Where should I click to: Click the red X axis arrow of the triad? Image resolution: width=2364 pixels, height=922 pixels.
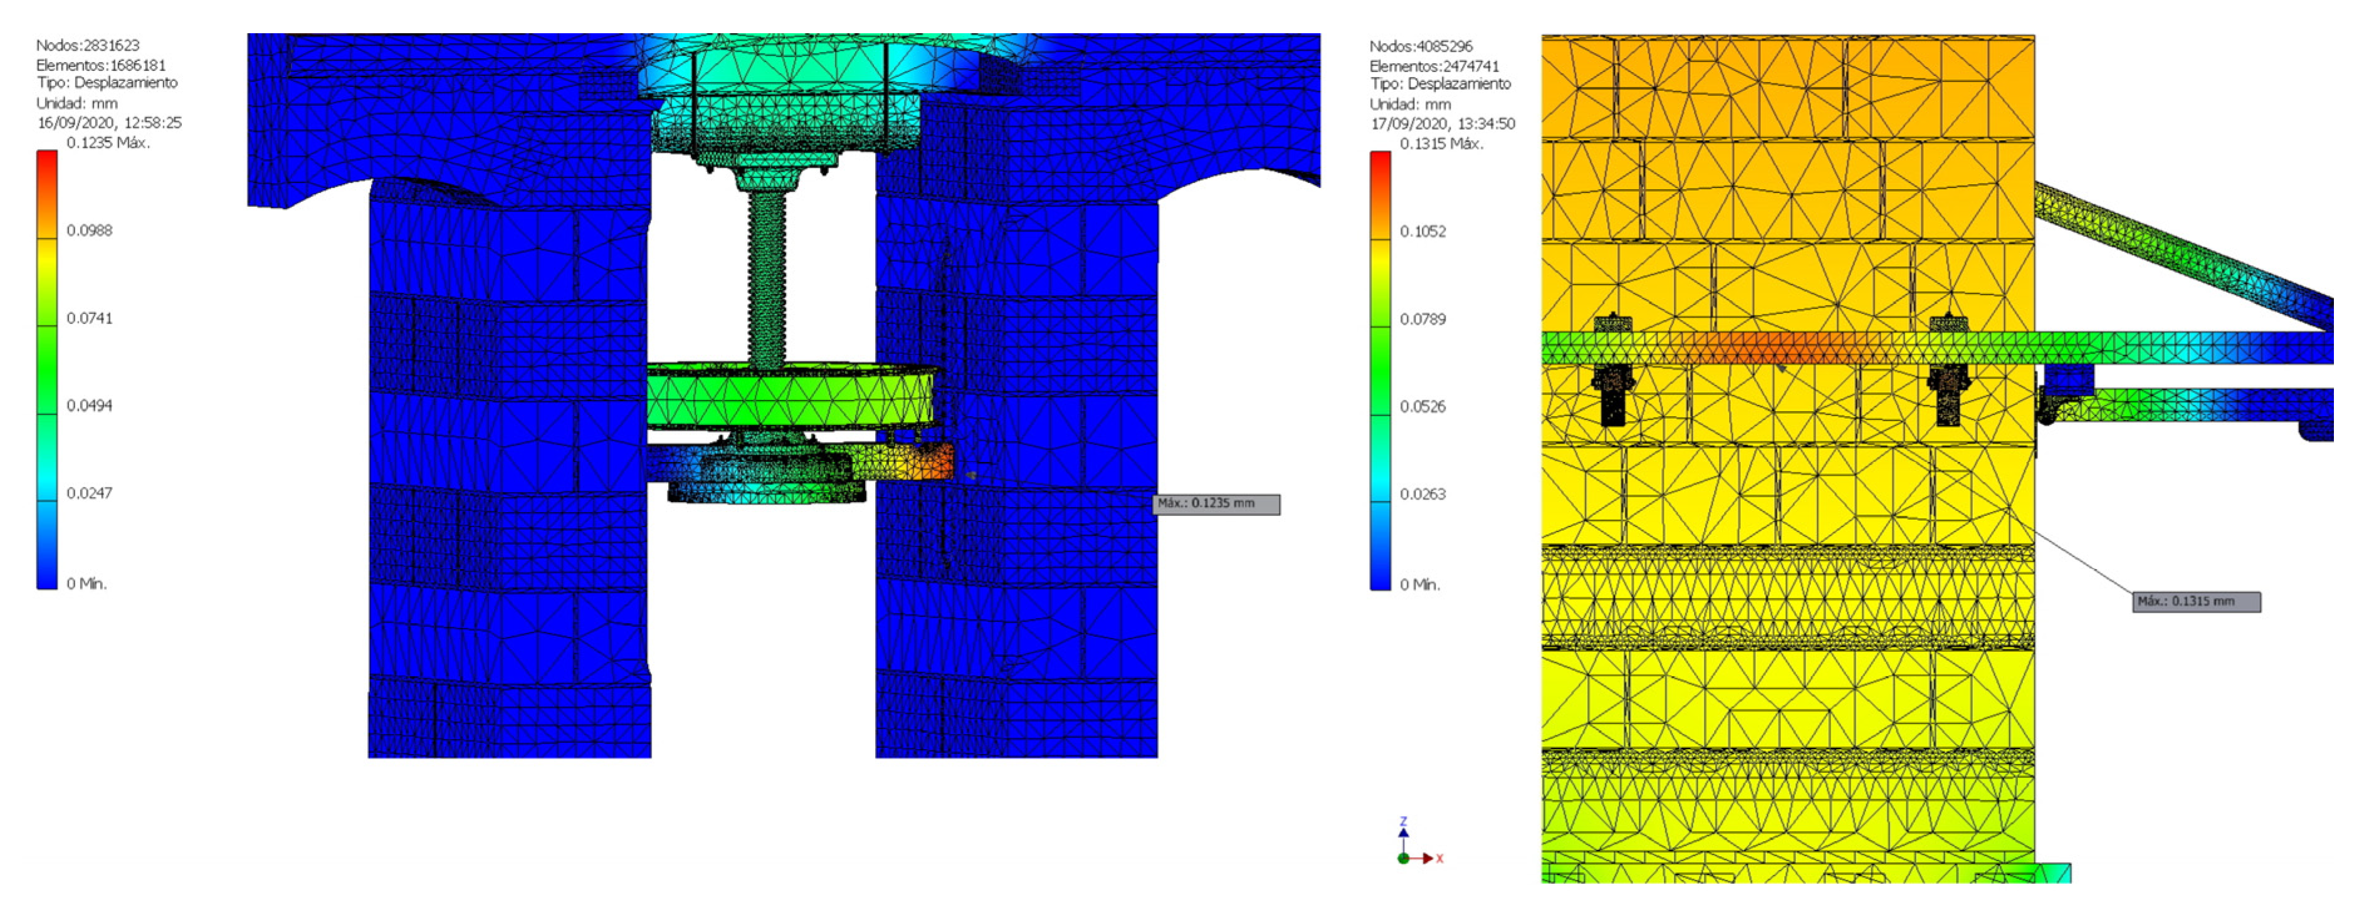1428,859
